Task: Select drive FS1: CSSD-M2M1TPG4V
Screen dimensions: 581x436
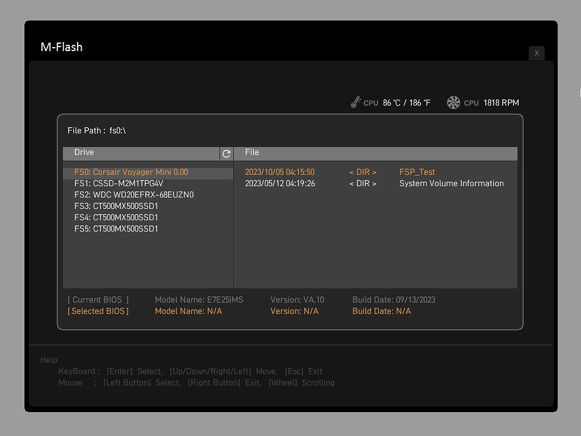Action: (119, 183)
